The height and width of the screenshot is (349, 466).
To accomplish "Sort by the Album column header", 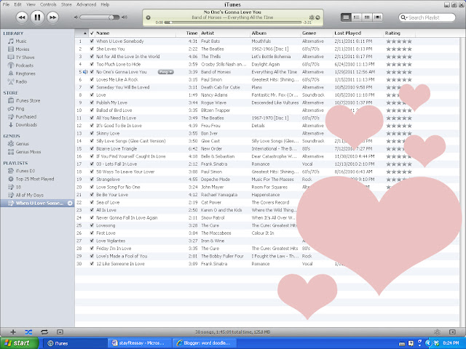I will pyautogui.click(x=275, y=33).
